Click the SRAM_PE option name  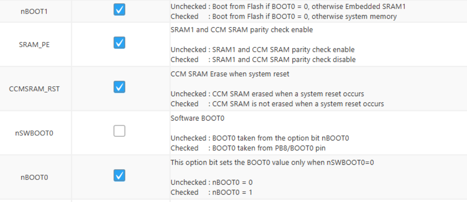[x=34, y=45]
